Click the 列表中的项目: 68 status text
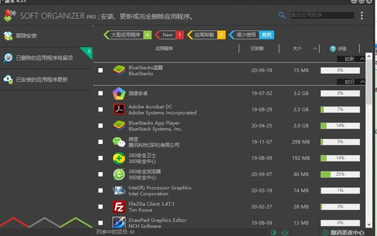Image resolution: width=377 pixels, height=236 pixels. click(116, 232)
